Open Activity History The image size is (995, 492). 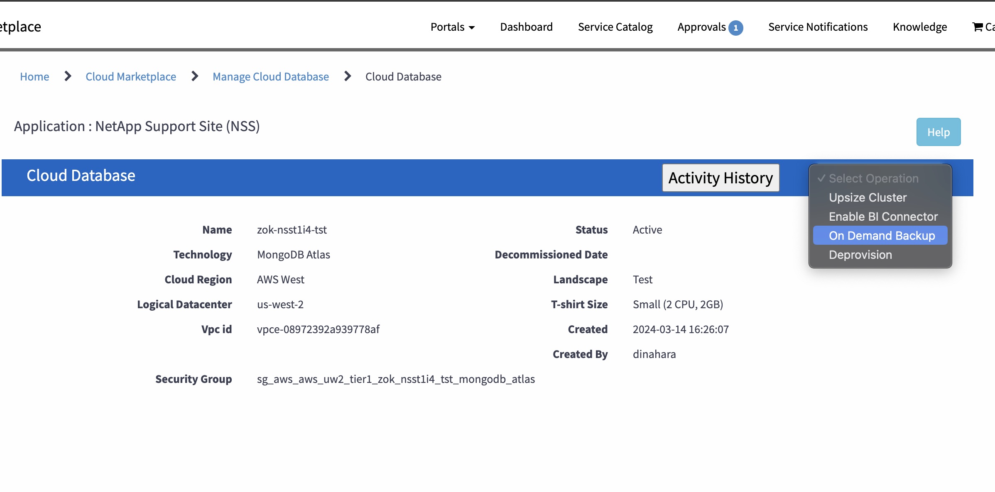[721, 178]
